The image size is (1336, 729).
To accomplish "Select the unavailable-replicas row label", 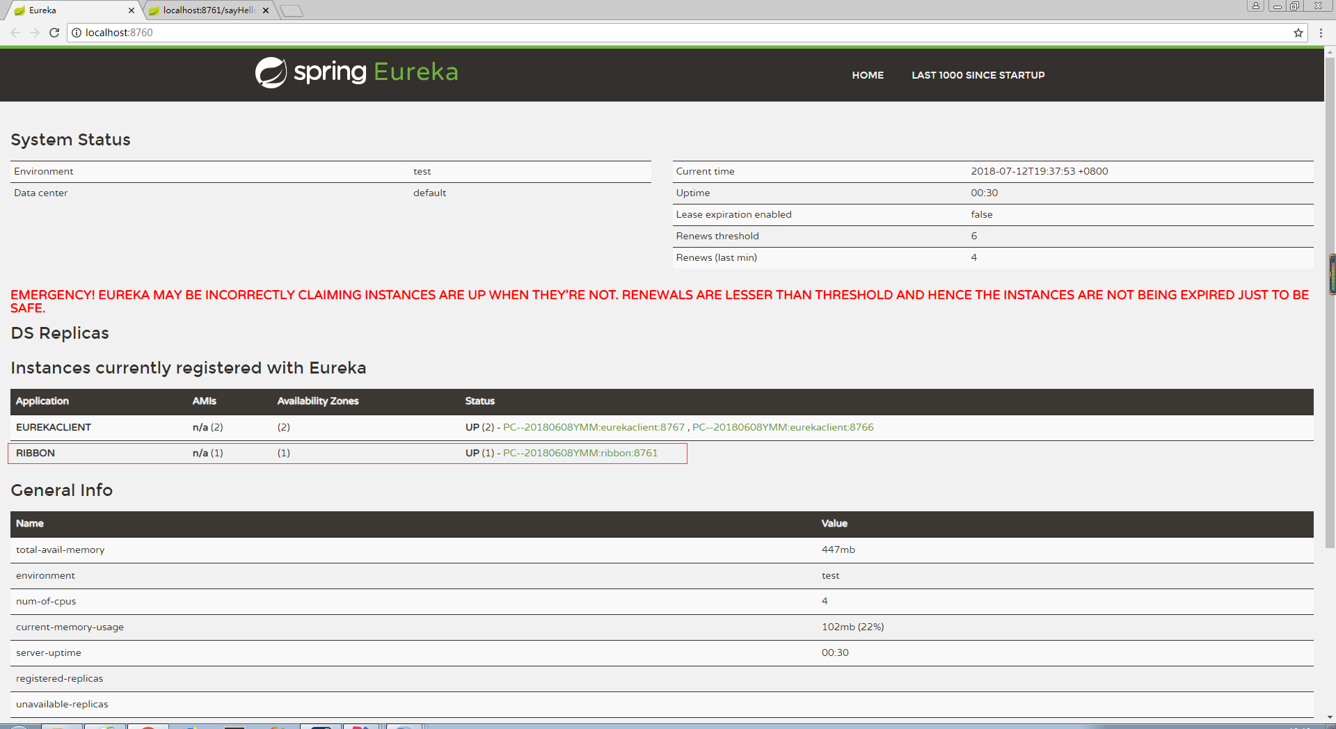I will click(x=63, y=704).
